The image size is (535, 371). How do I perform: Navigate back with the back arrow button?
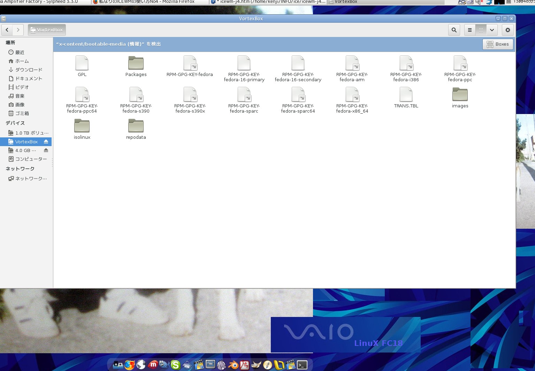coord(7,30)
